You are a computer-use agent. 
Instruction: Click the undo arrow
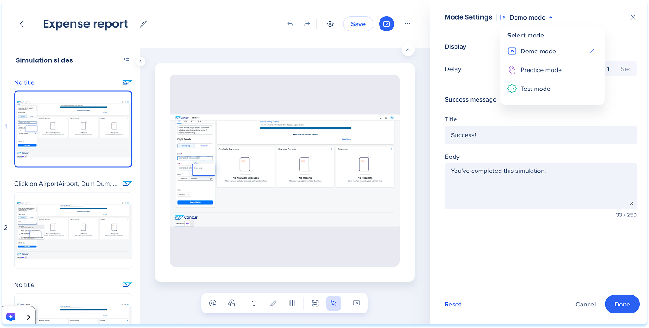291,24
